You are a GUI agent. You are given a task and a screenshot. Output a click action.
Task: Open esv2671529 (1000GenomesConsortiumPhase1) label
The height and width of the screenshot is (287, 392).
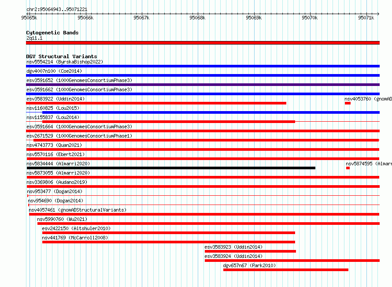coord(79,136)
